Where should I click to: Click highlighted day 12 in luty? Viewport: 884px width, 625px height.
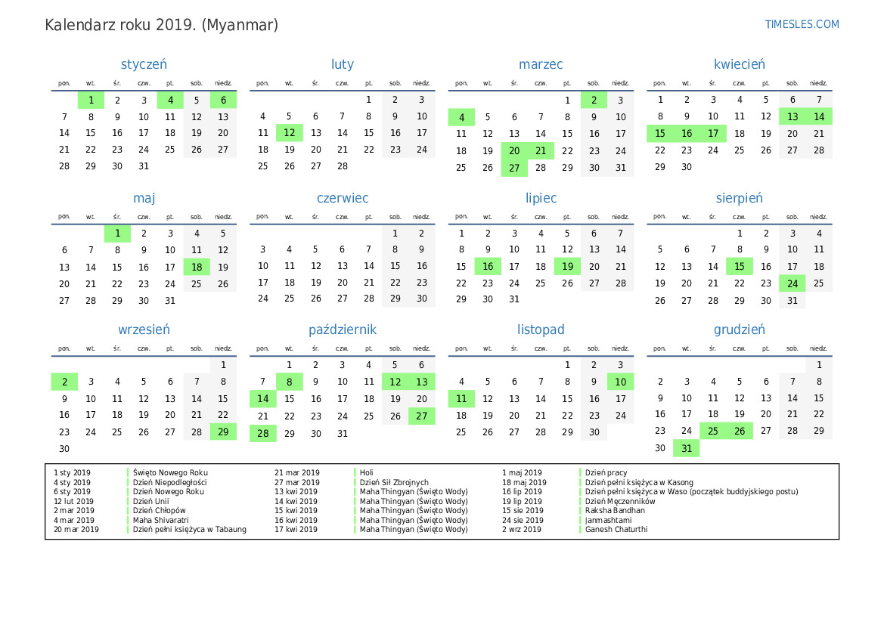tap(289, 133)
